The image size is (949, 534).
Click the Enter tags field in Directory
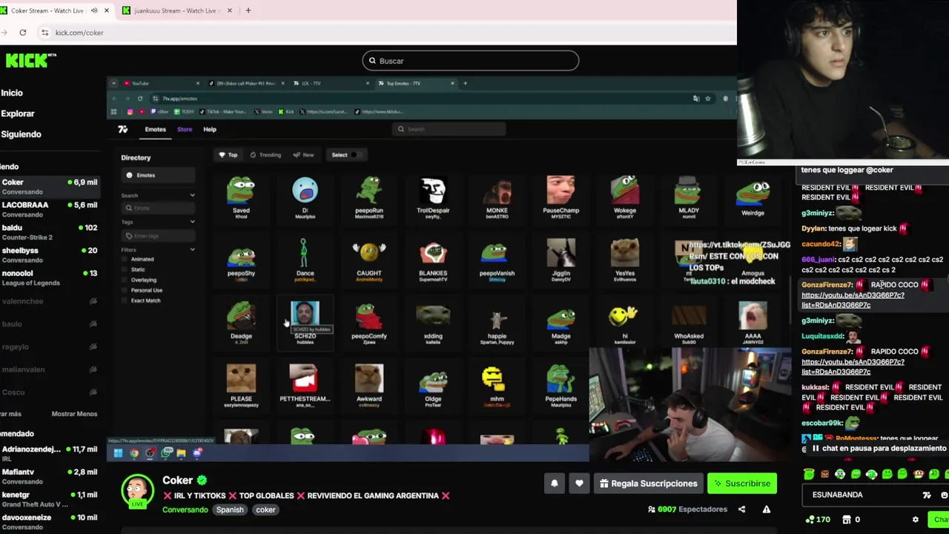point(159,236)
